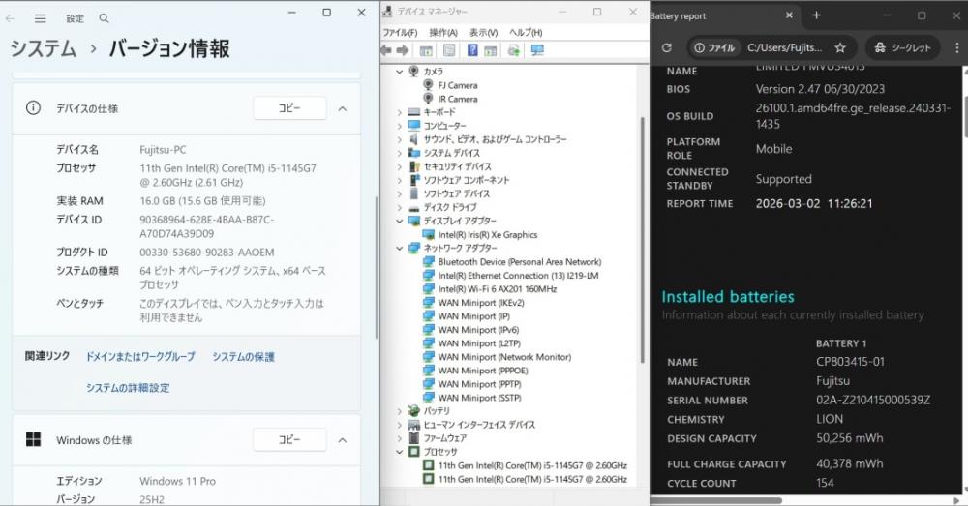Select Intel(R) Wi-Fi 6 AX201 160MHz
The image size is (968, 506).
pos(497,288)
